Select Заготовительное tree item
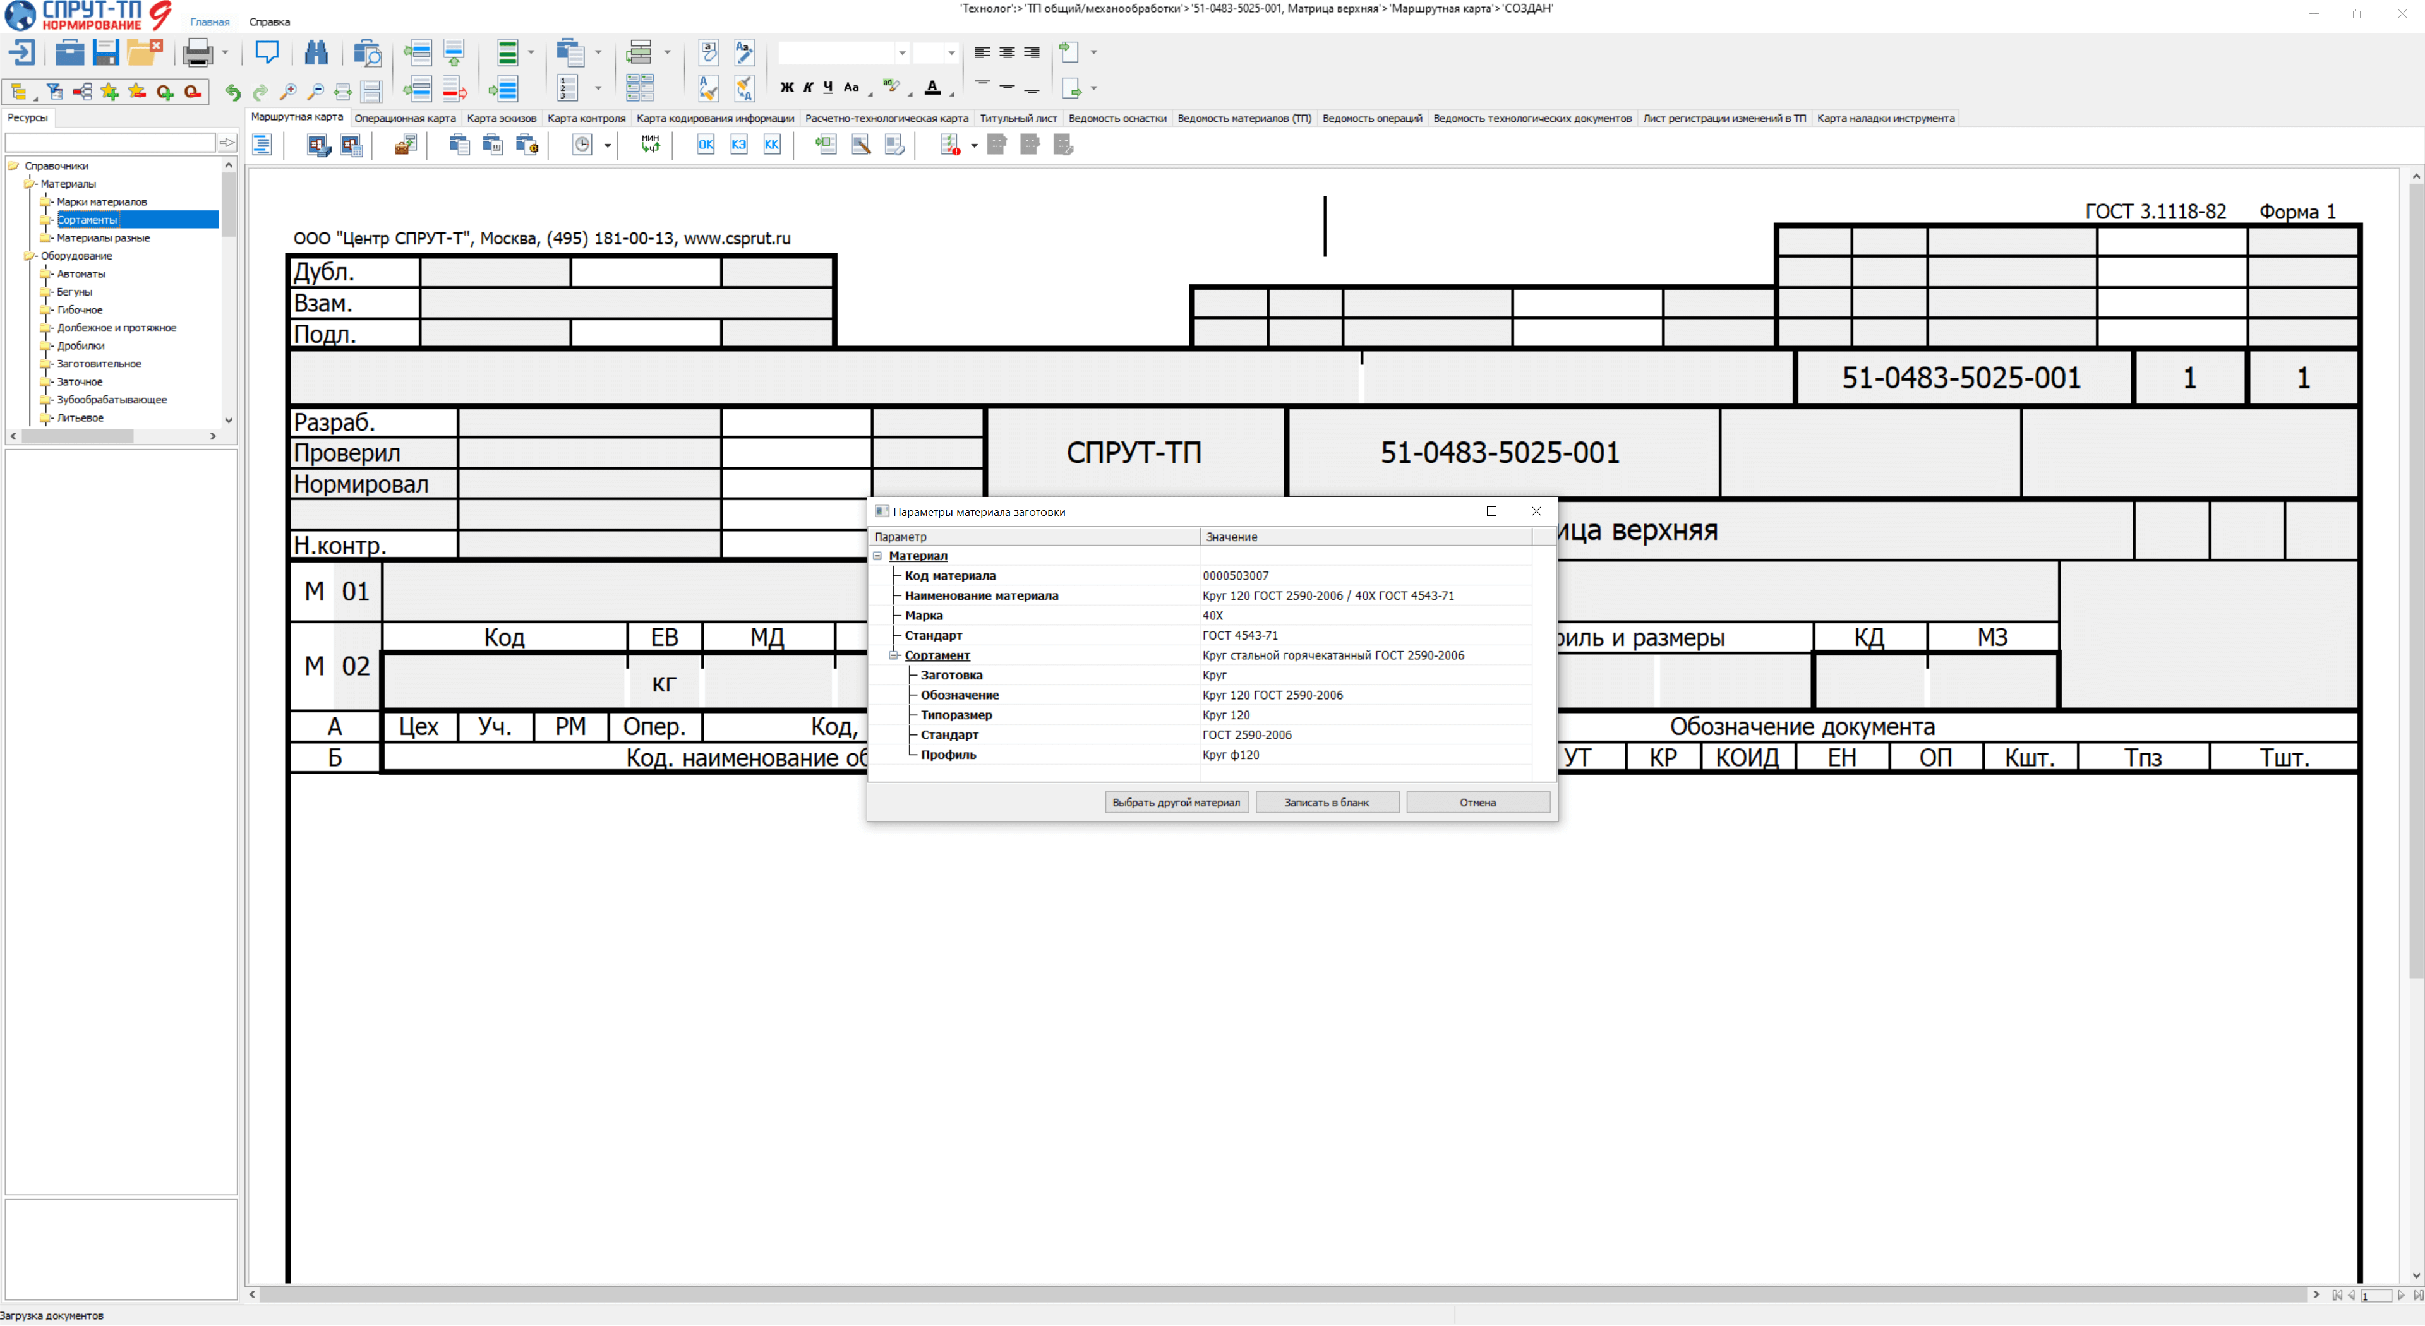Viewport: 2425px width, 1326px height. point(99,364)
